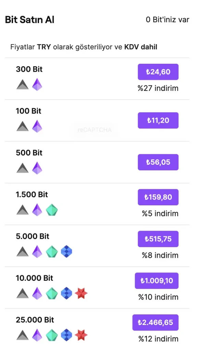Buy 10.000 Bit for ₺1.009,10
The height and width of the screenshot is (351, 197).
(x=157, y=281)
